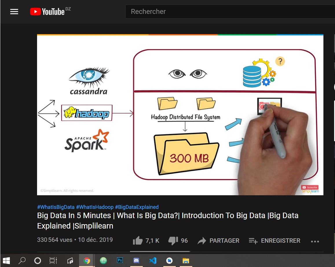Open Discord from the taskbar
Viewport: 335px width, 267px height.
point(136,261)
